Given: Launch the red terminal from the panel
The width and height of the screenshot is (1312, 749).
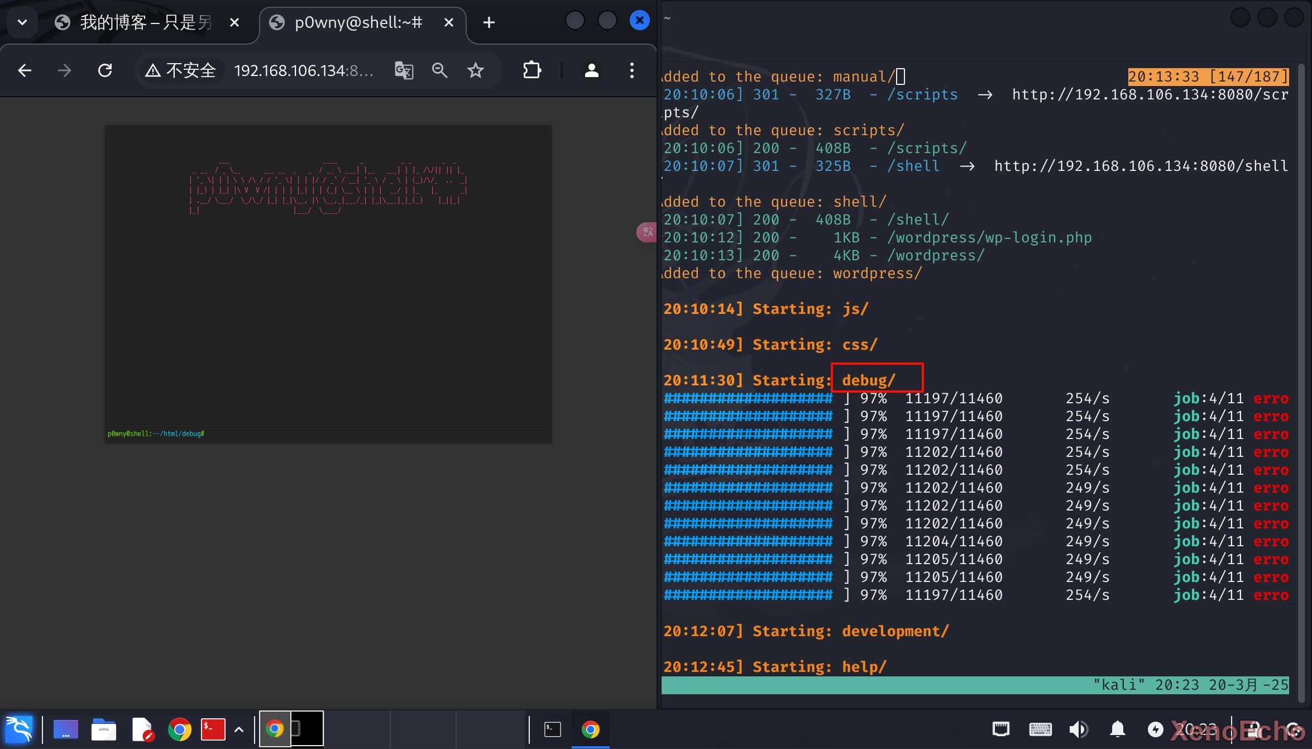Looking at the screenshot, I should click(213, 729).
